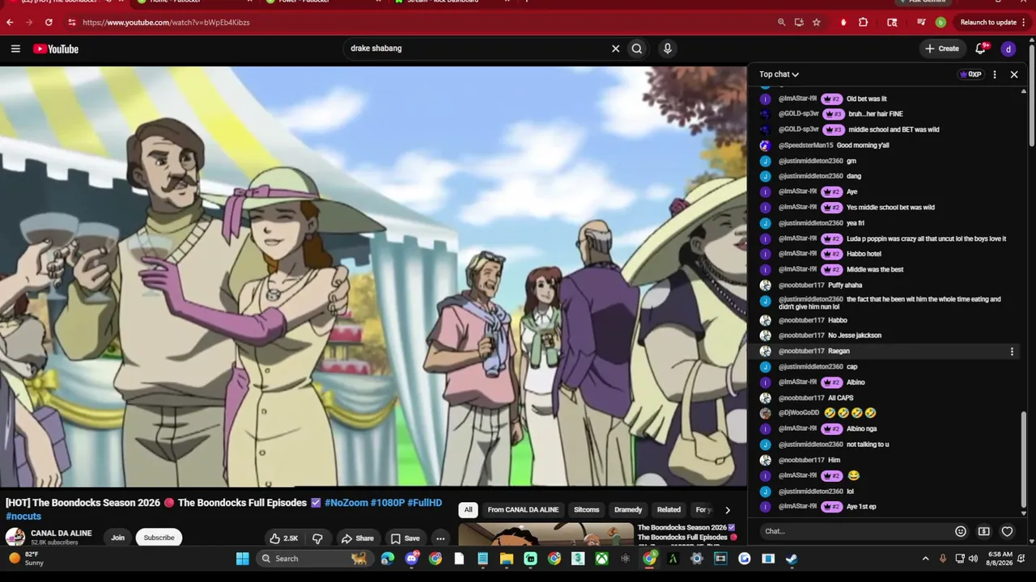This screenshot has height=582, width=1036.
Task: Select the 'Dramedy' filter chip
Action: click(x=628, y=510)
